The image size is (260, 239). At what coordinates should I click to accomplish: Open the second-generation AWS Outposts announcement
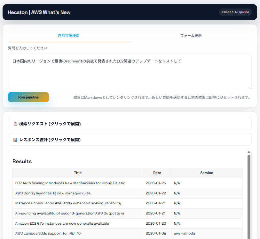[x=70, y=213]
